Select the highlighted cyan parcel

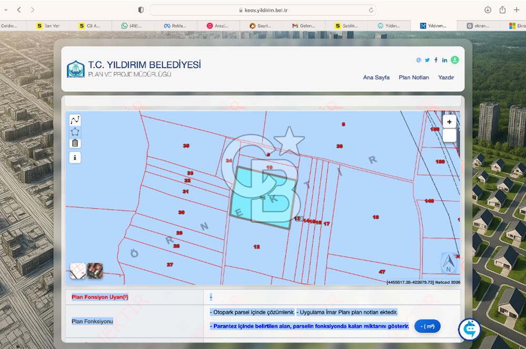pos(264,198)
